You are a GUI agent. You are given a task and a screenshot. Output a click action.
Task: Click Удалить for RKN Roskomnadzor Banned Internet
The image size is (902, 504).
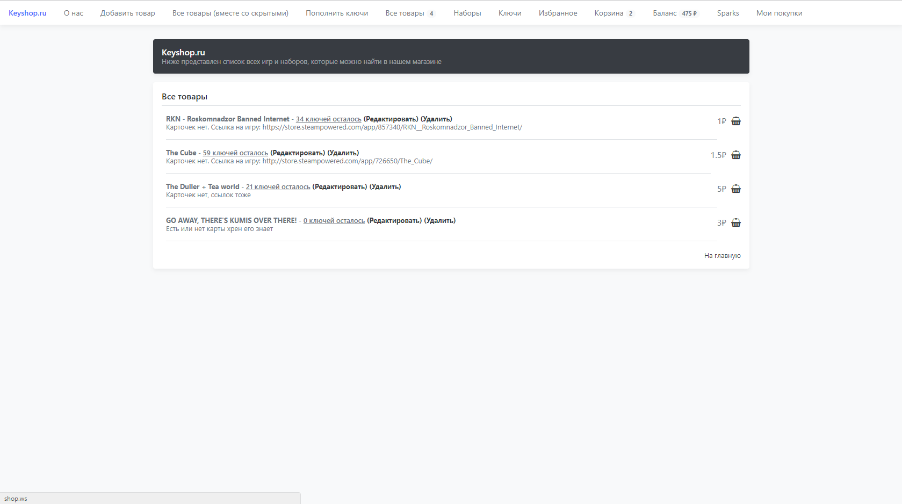point(436,119)
